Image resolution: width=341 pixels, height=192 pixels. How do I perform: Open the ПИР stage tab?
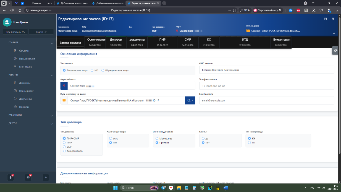(162, 42)
